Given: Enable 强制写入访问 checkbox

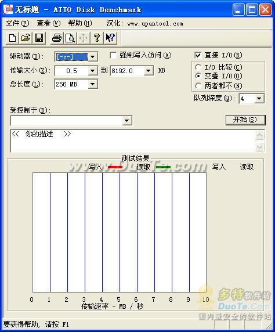Looking at the screenshot, I should [x=113, y=56].
